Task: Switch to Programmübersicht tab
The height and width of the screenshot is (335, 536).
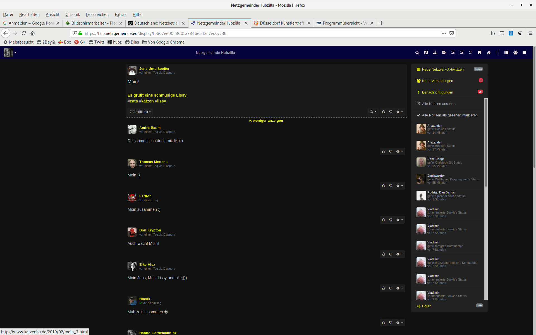Action: point(345,23)
